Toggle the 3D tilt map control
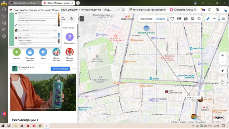229x129 pixels. (223, 81)
